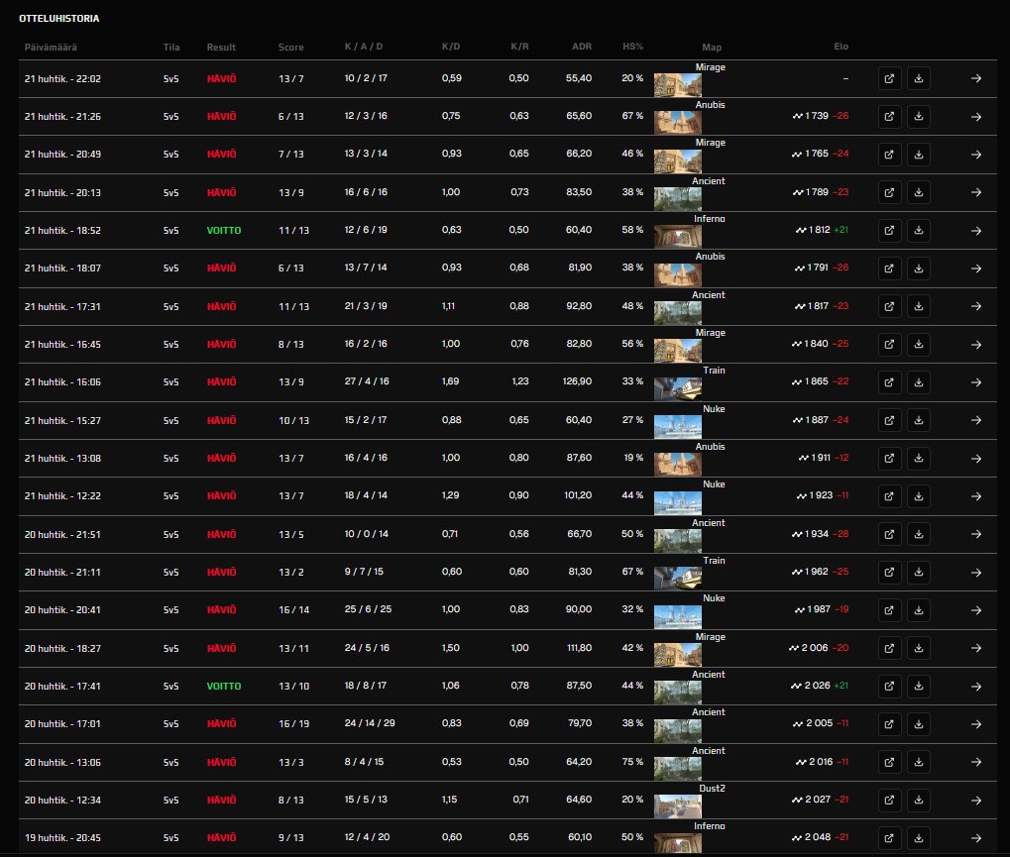Click arrow for 19 huhtik. 20:45 match
Screen dimensions: 1010x857
click(976, 838)
